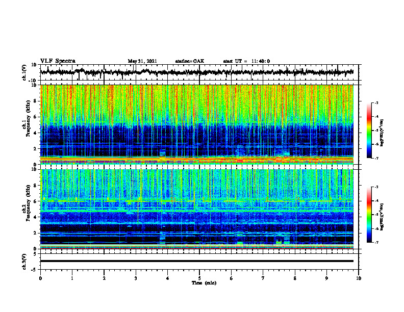
Task: Click inside the ch.2 spectrogram panel
Action: click(197, 209)
